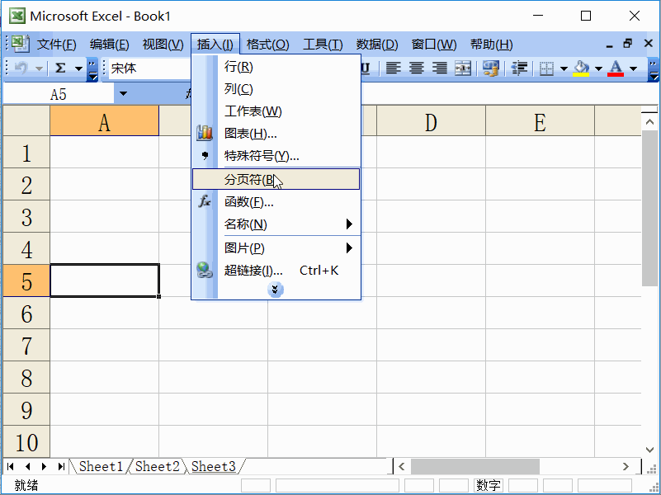Open the Borders dropdown arrow
661x495 pixels.
coord(564,68)
